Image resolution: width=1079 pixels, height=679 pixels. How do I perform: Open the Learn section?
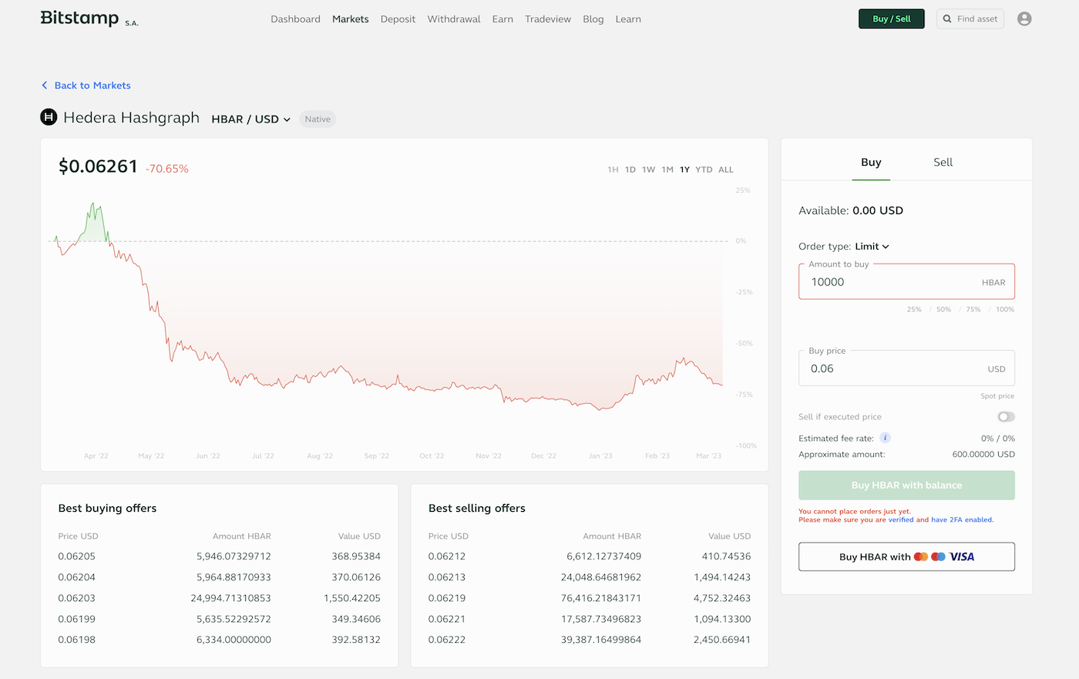pyautogui.click(x=628, y=19)
